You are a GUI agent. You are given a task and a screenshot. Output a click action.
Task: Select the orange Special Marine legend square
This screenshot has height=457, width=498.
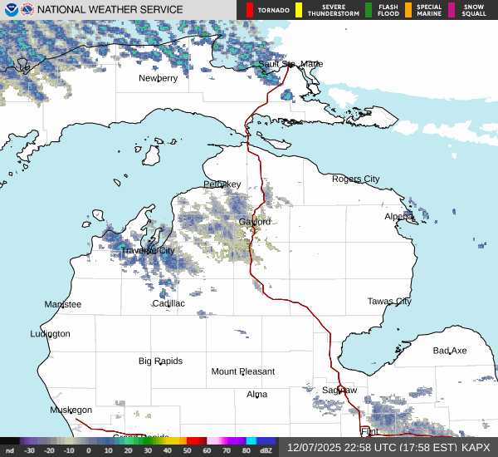408,10
